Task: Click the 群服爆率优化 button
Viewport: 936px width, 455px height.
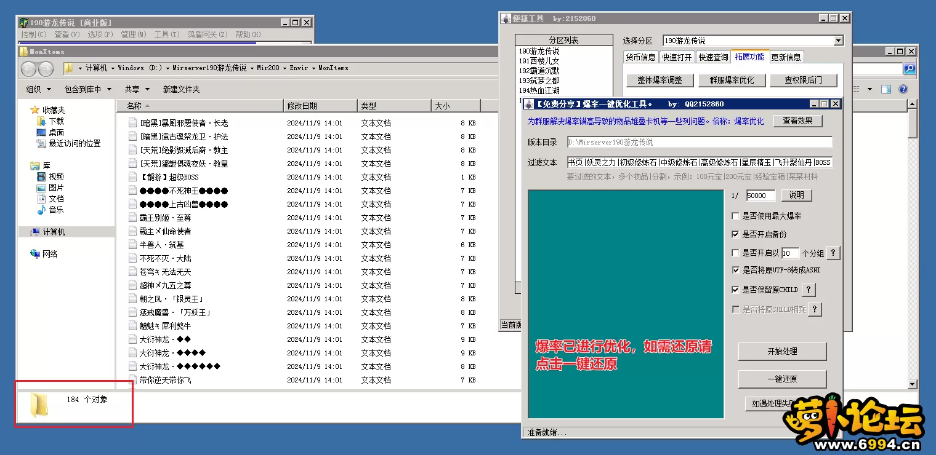Action: click(731, 80)
